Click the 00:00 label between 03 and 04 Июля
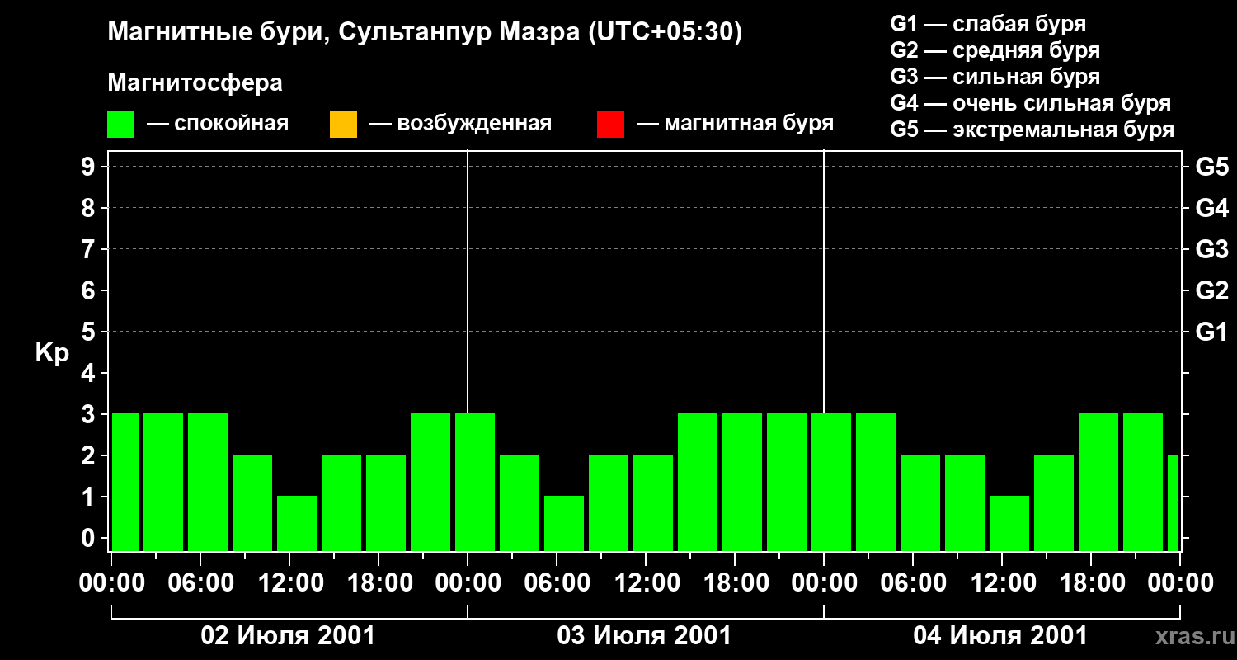Viewport: 1237px width, 660px height. pyautogui.click(x=824, y=583)
